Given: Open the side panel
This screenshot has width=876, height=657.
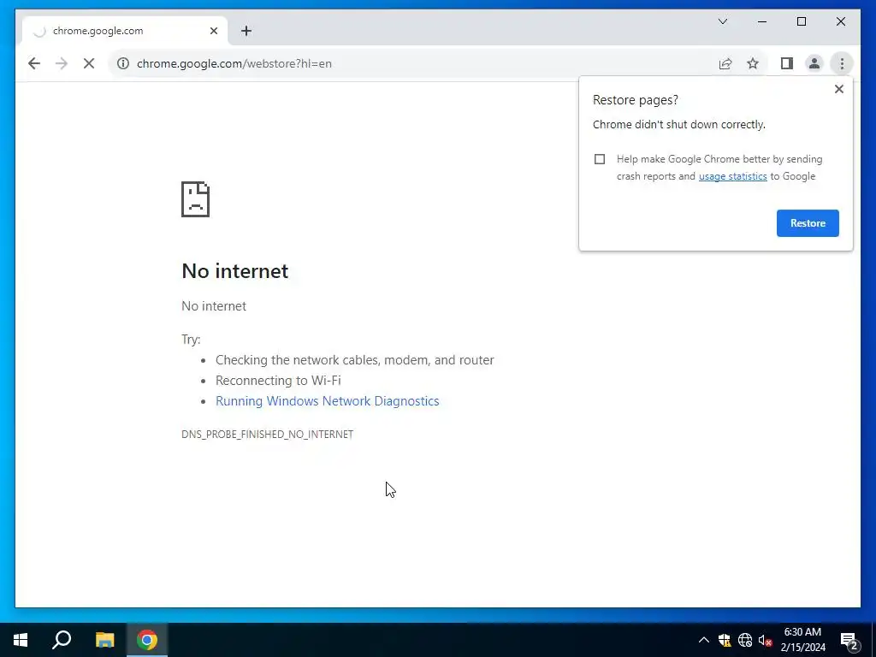Looking at the screenshot, I should [x=787, y=63].
